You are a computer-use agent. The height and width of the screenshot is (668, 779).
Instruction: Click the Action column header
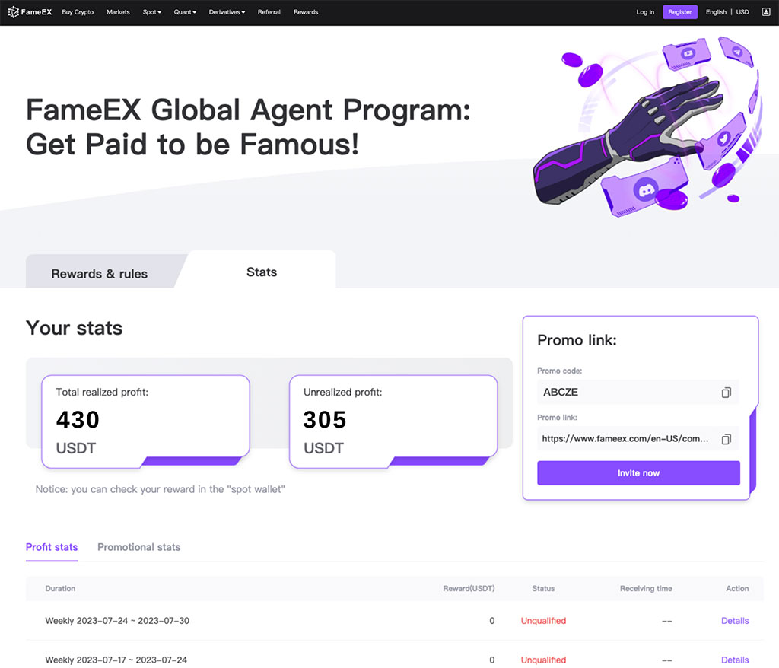pos(737,588)
